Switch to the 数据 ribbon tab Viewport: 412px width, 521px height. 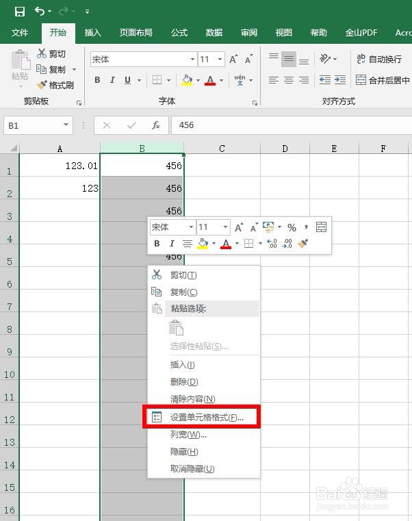click(214, 33)
